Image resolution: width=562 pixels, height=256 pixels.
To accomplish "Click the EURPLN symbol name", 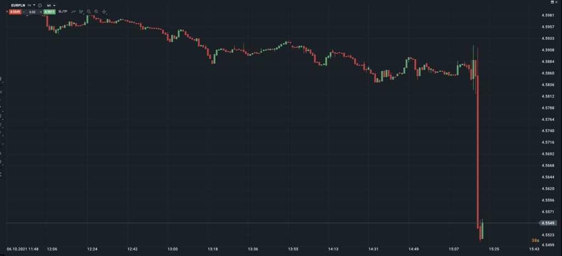I will click(18, 5).
